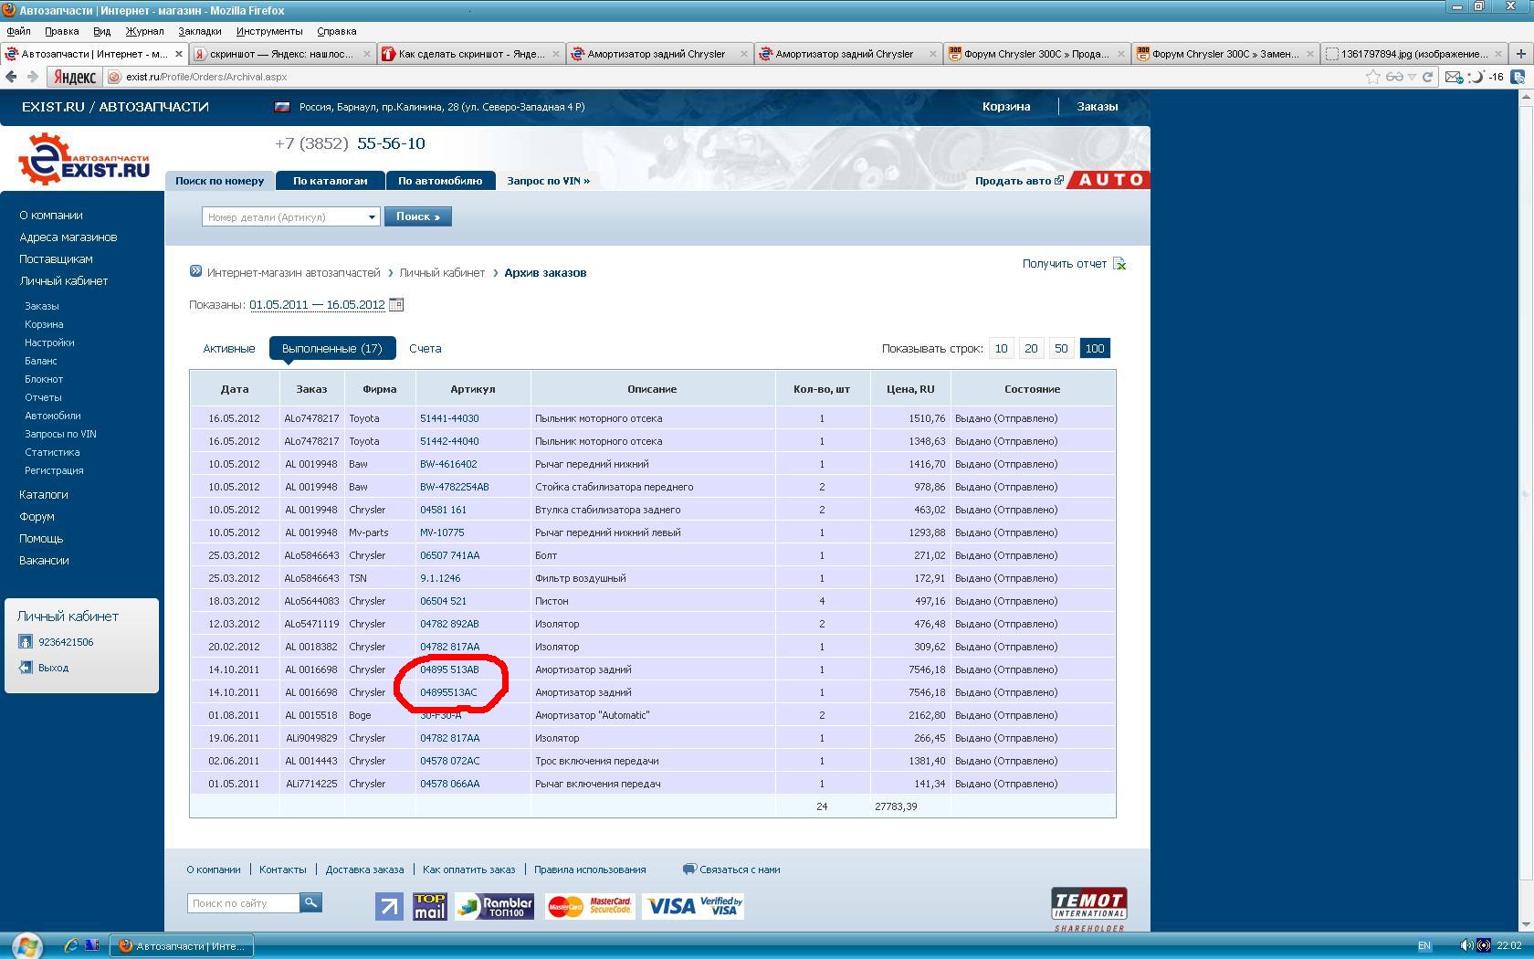
Task: Open the Rambler TOP100 counter badge
Action: (495, 906)
